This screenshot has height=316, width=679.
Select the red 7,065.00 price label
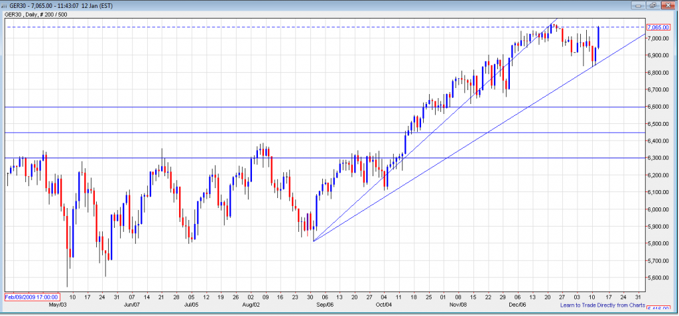pos(656,27)
